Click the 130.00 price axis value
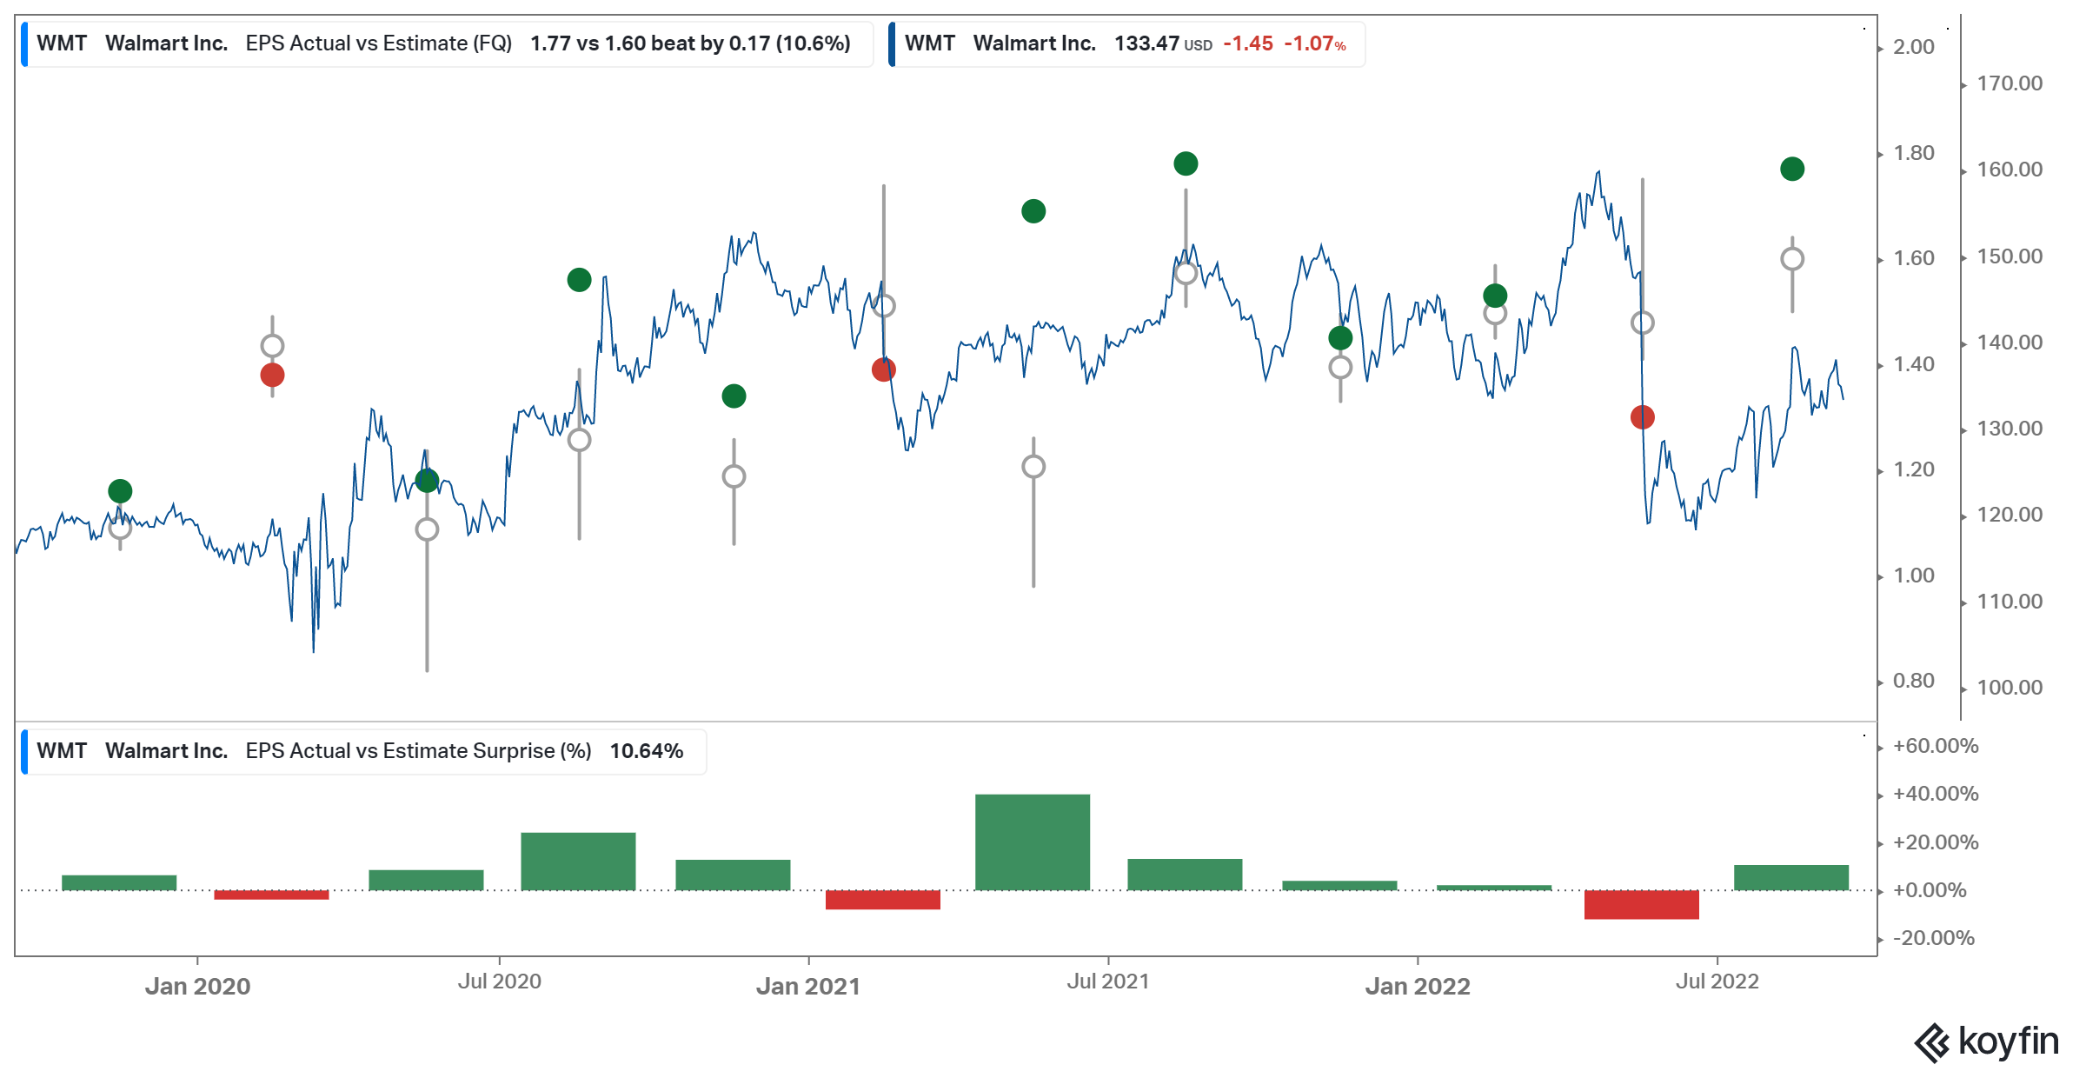 (x=2010, y=429)
